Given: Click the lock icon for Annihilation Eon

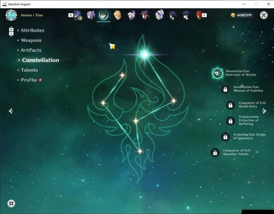Looking at the screenshot, I should (226, 89).
